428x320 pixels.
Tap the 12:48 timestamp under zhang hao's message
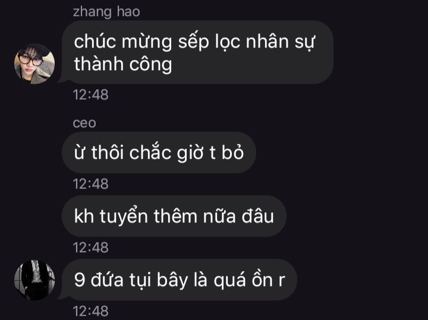90,95
